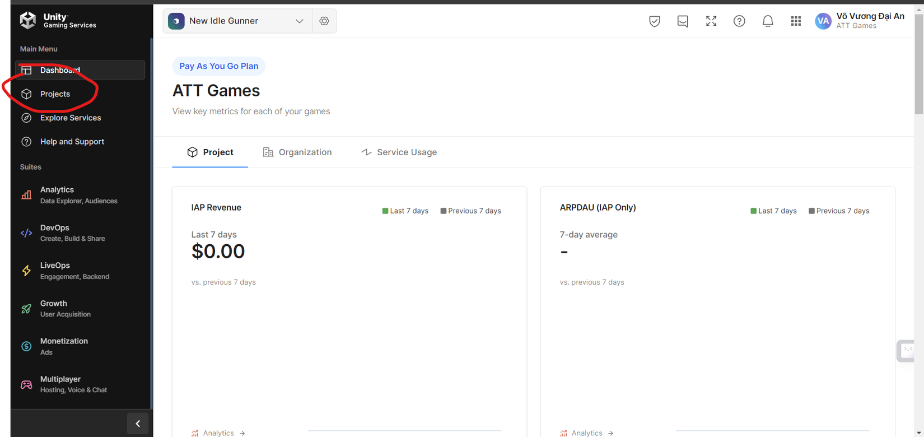The width and height of the screenshot is (924, 437).
Task: Open the Analytics suite
Action: pyautogui.click(x=80, y=195)
